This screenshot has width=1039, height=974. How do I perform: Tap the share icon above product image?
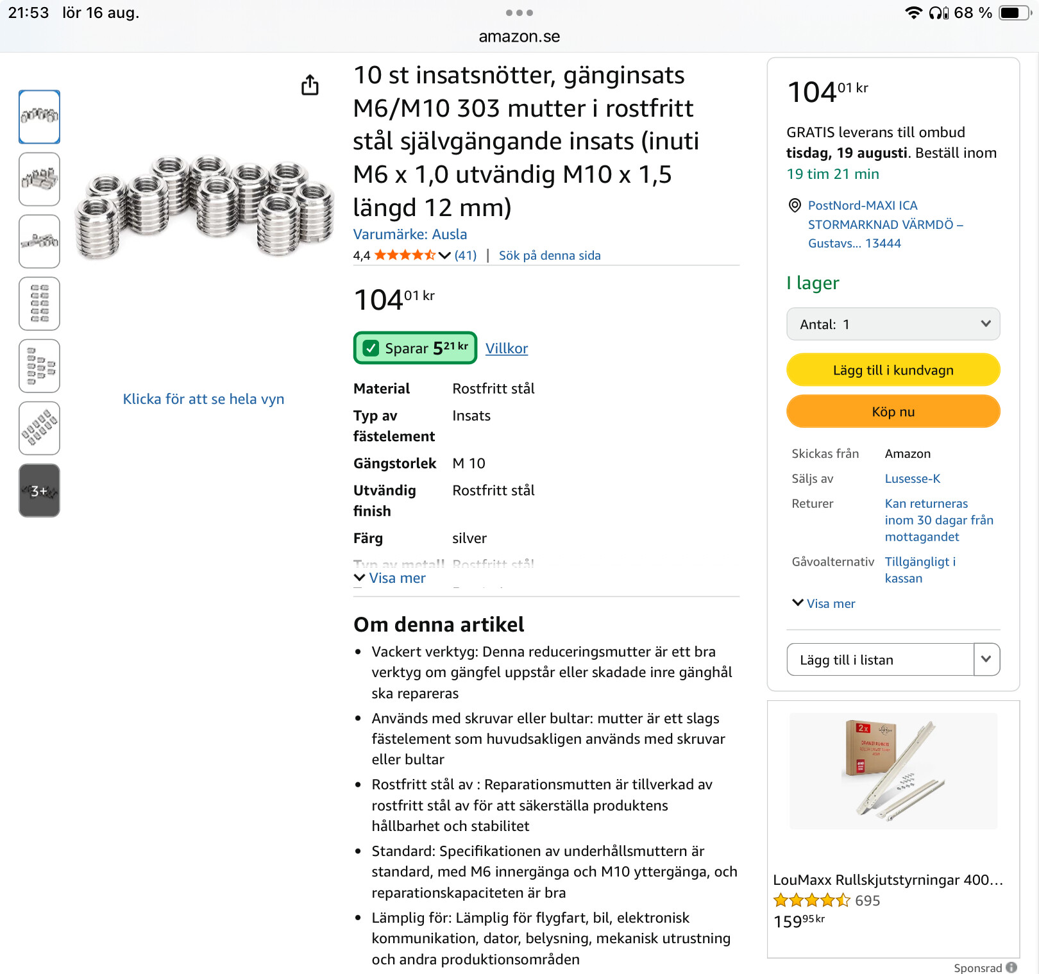coord(310,85)
